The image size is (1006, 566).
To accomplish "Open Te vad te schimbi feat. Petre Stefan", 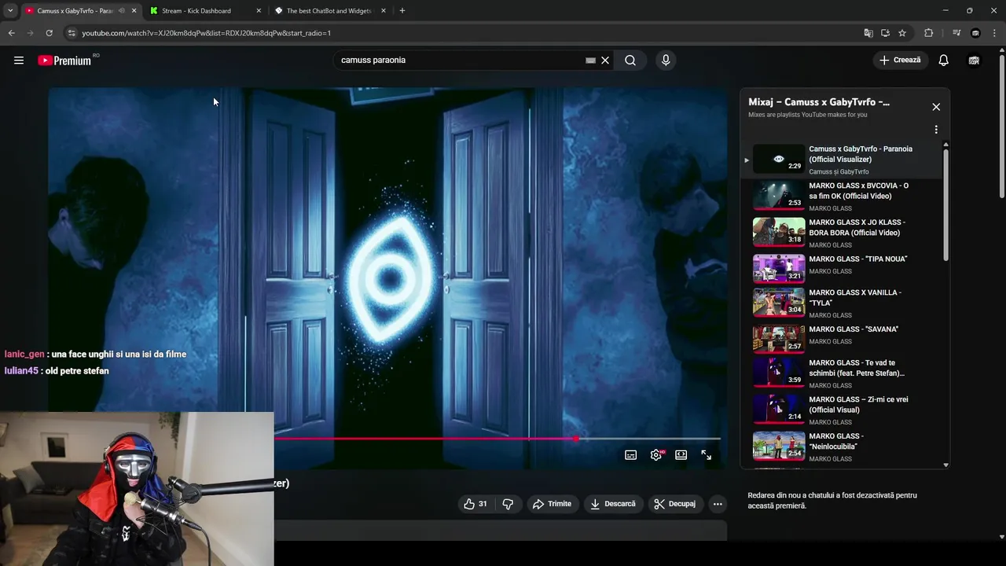I will tap(841, 373).
